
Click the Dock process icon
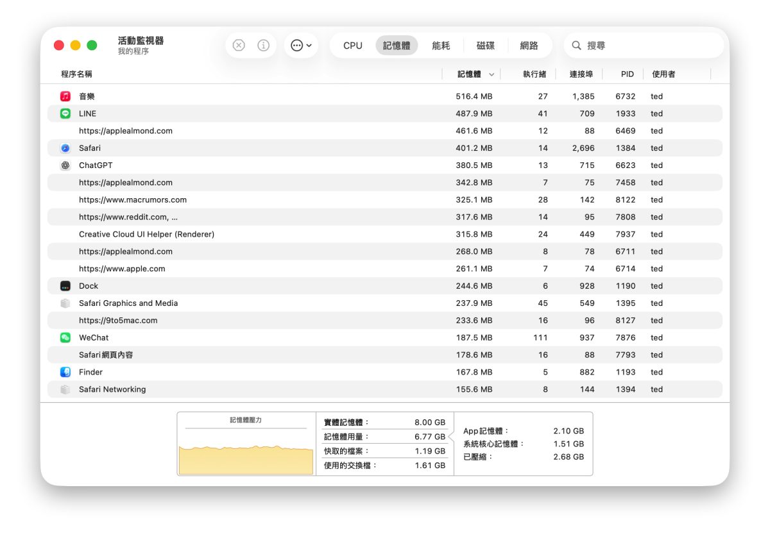(65, 286)
